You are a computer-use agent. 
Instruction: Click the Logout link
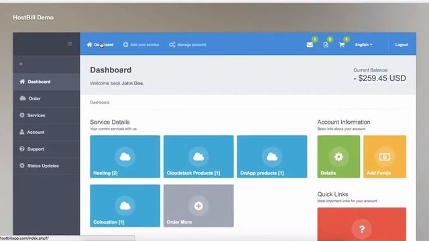coord(402,45)
